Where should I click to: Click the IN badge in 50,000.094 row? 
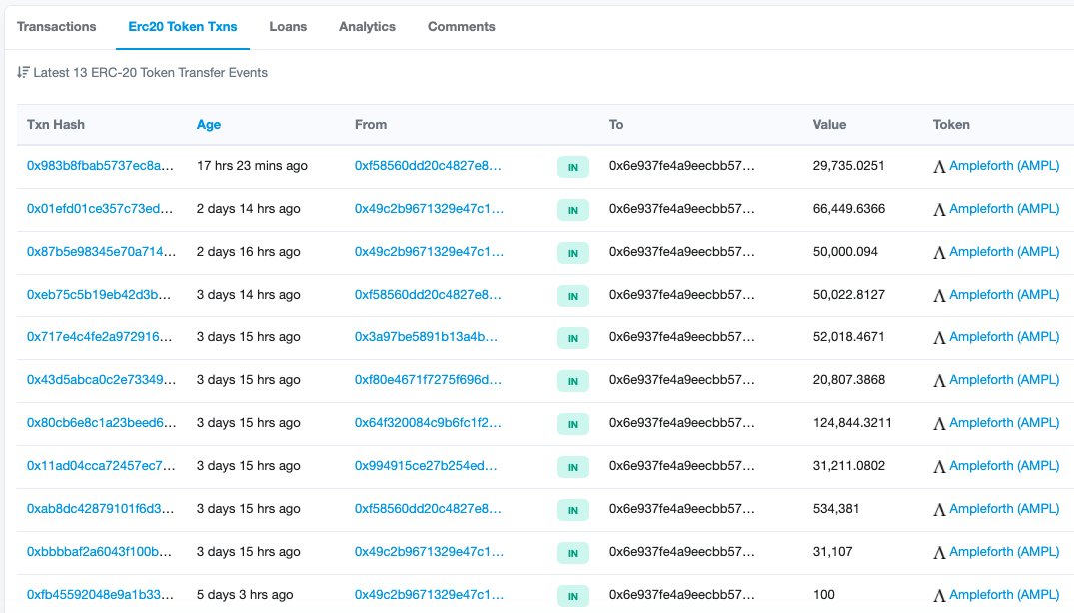pyautogui.click(x=573, y=254)
